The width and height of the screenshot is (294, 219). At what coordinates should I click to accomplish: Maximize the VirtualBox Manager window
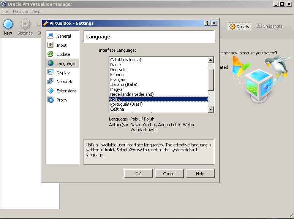point(282,4)
